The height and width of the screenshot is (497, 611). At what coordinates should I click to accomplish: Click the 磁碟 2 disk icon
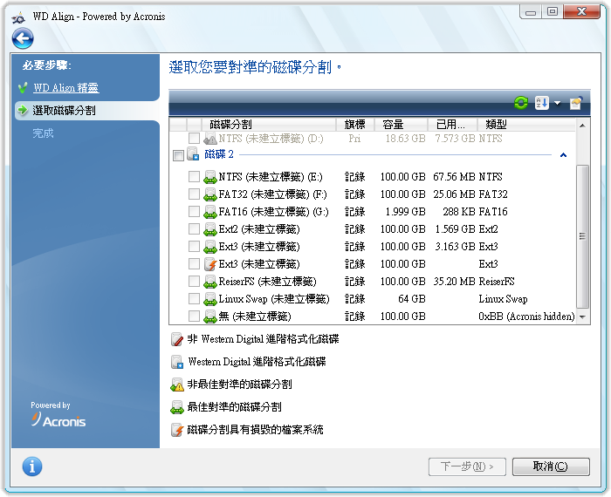193,154
